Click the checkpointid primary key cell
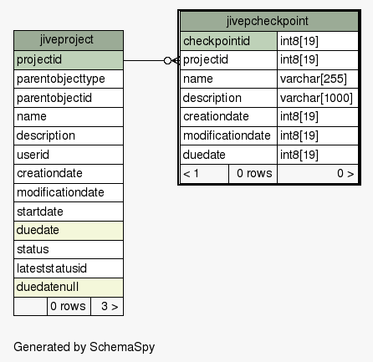The height and width of the screenshot is (362, 373). pos(229,41)
